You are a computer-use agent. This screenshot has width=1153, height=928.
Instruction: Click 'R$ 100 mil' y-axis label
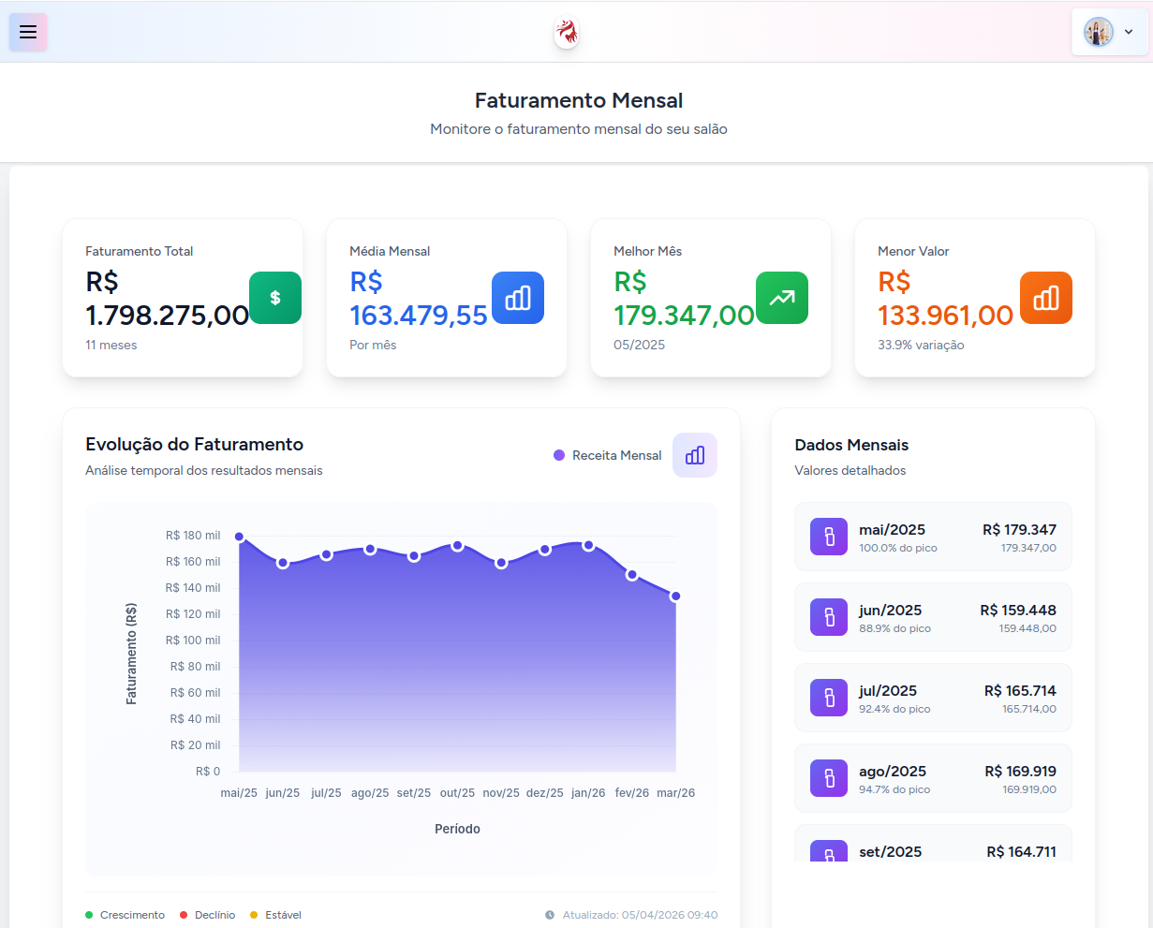193,641
